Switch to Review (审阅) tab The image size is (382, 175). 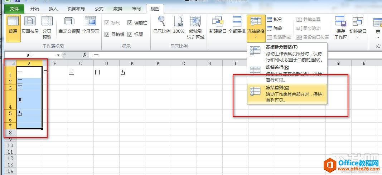136,9
